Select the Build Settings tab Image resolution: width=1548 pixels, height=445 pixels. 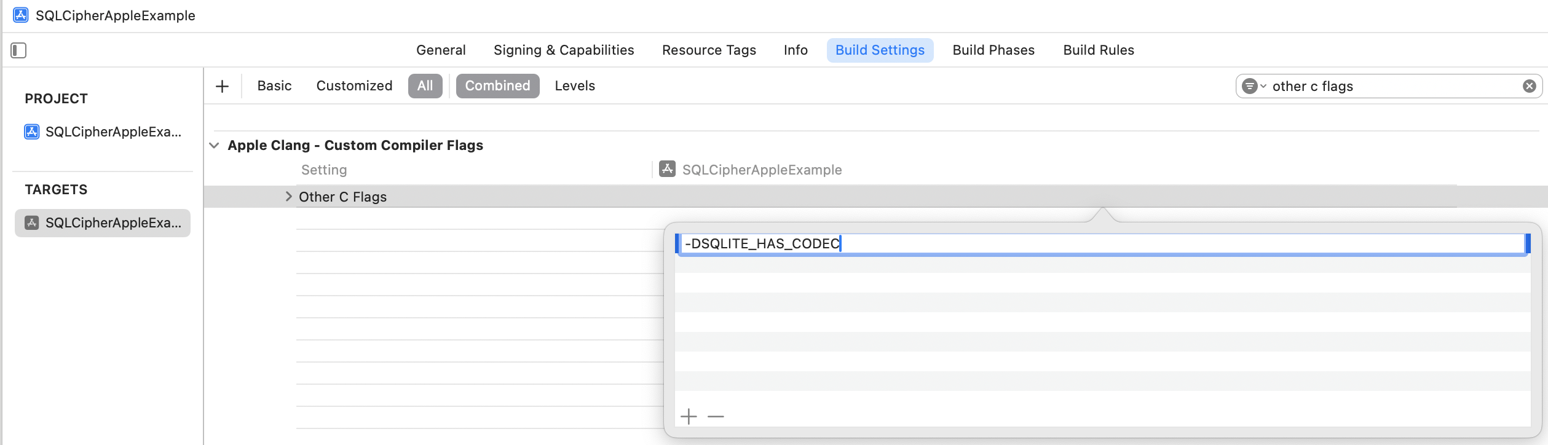point(880,50)
